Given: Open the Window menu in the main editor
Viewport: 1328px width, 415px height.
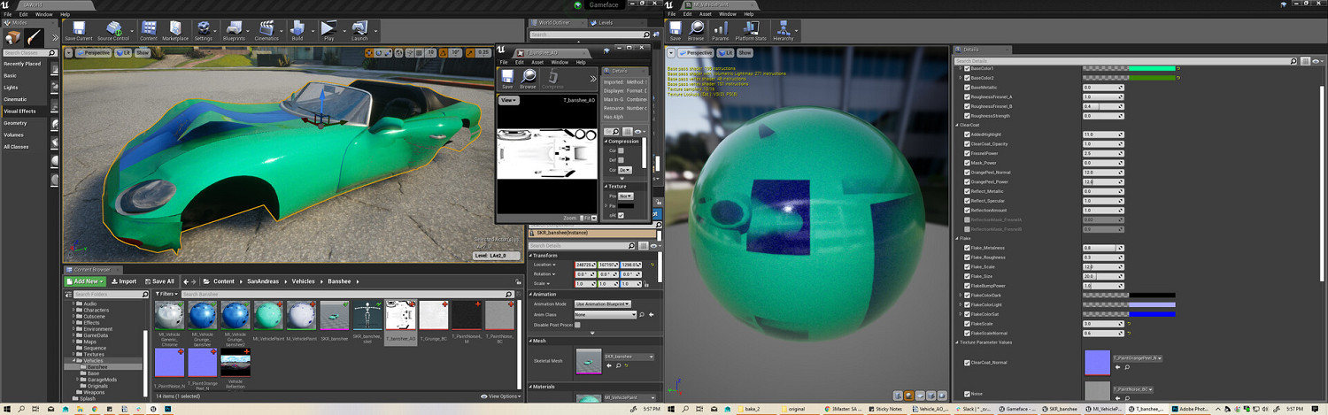Looking at the screenshot, I should click(43, 15).
